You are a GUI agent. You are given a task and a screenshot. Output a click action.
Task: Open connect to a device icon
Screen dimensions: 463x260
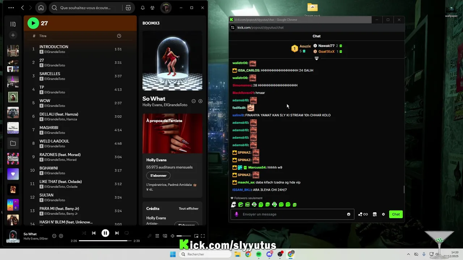point(165,236)
